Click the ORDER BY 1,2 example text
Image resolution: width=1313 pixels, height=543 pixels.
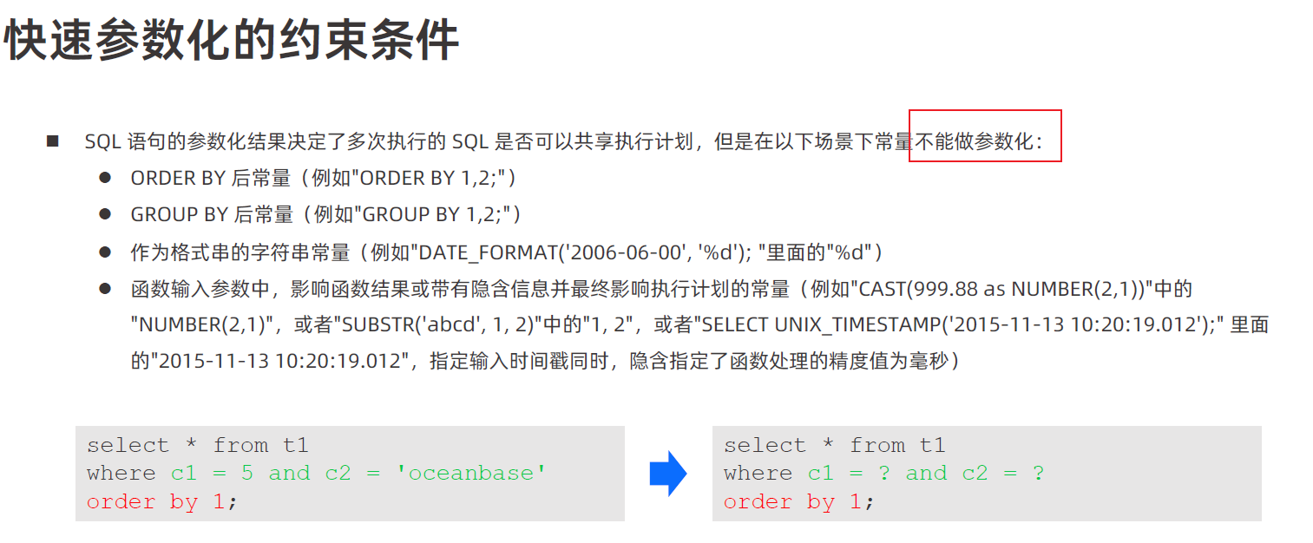point(431,178)
